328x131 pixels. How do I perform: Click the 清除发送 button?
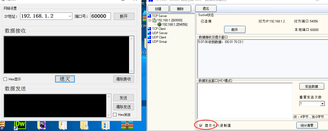point(123,107)
